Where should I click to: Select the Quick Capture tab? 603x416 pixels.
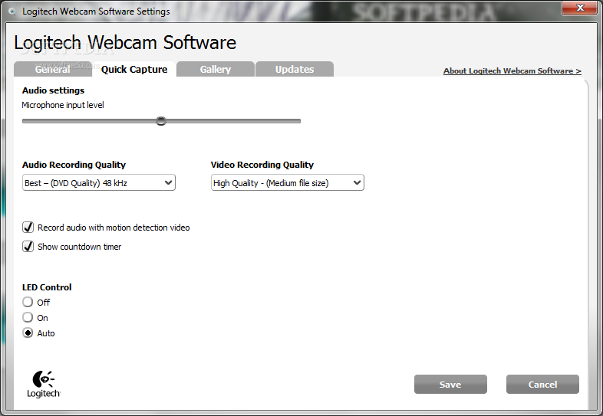[134, 69]
